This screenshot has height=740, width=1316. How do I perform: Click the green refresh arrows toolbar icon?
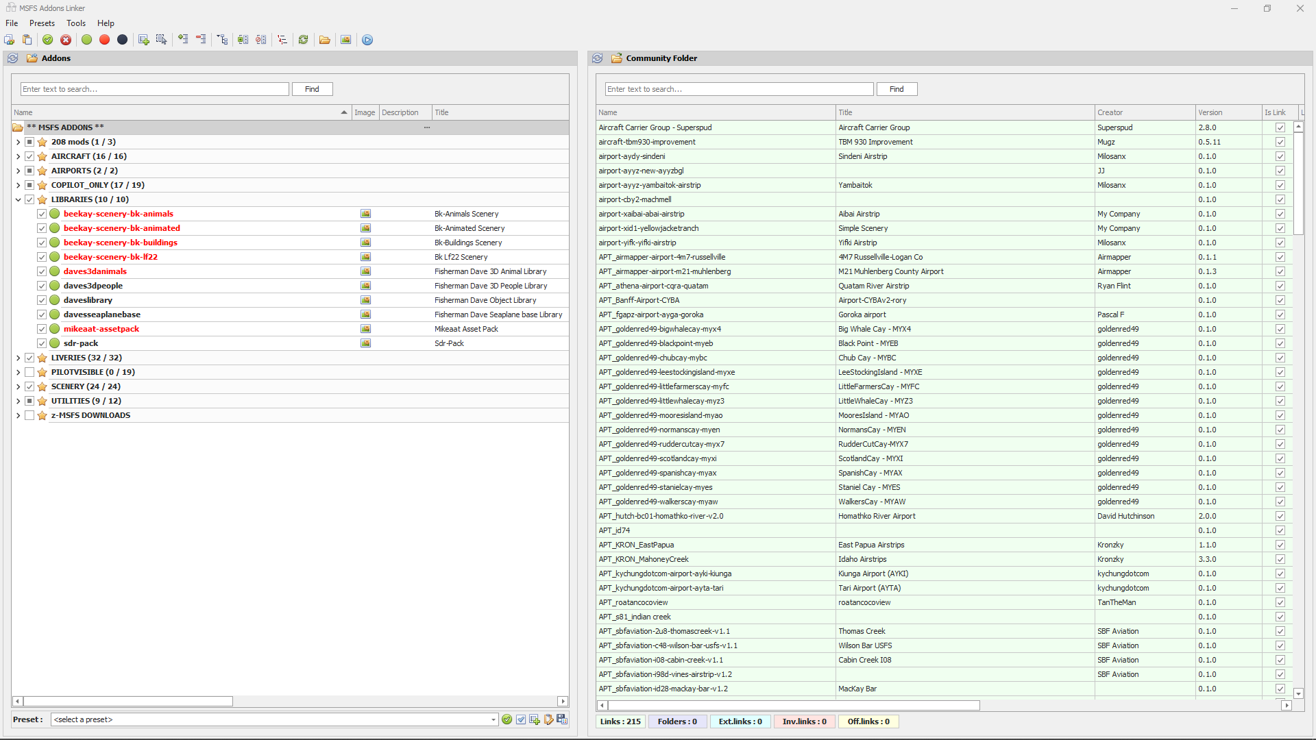303,40
